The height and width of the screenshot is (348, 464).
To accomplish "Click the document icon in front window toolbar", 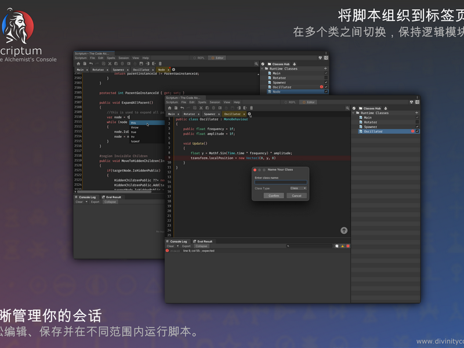I will pyautogui.click(x=176, y=108).
